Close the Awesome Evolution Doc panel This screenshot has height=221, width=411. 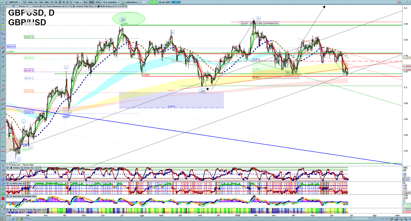pos(8,196)
